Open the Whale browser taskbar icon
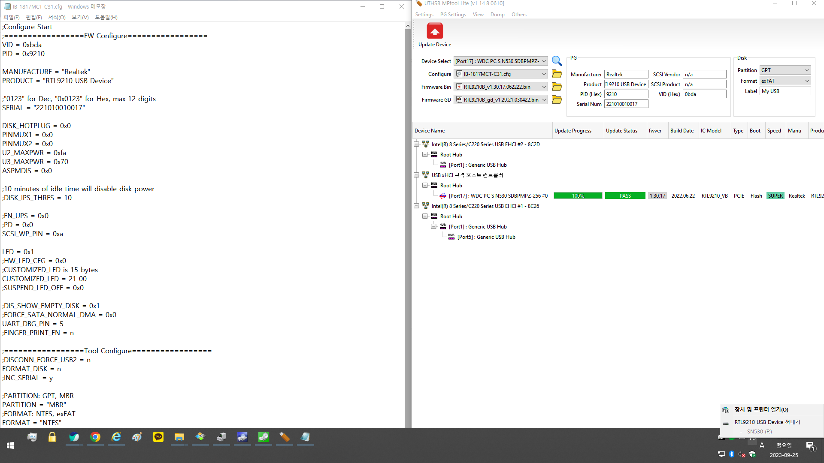 [x=74, y=437]
